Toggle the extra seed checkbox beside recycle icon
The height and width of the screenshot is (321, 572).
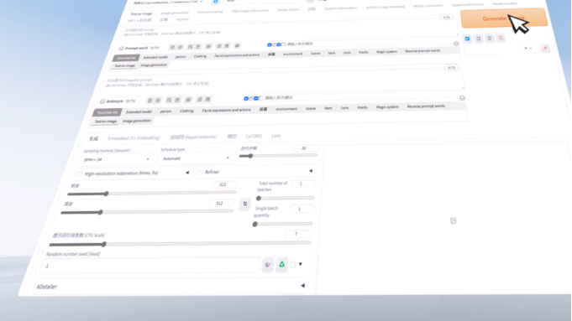point(292,265)
